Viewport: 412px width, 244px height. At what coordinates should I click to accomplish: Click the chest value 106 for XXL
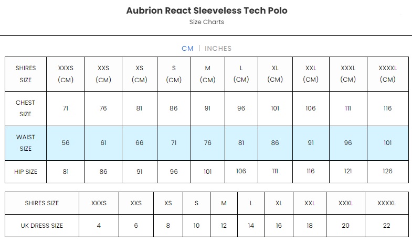[x=311, y=108]
